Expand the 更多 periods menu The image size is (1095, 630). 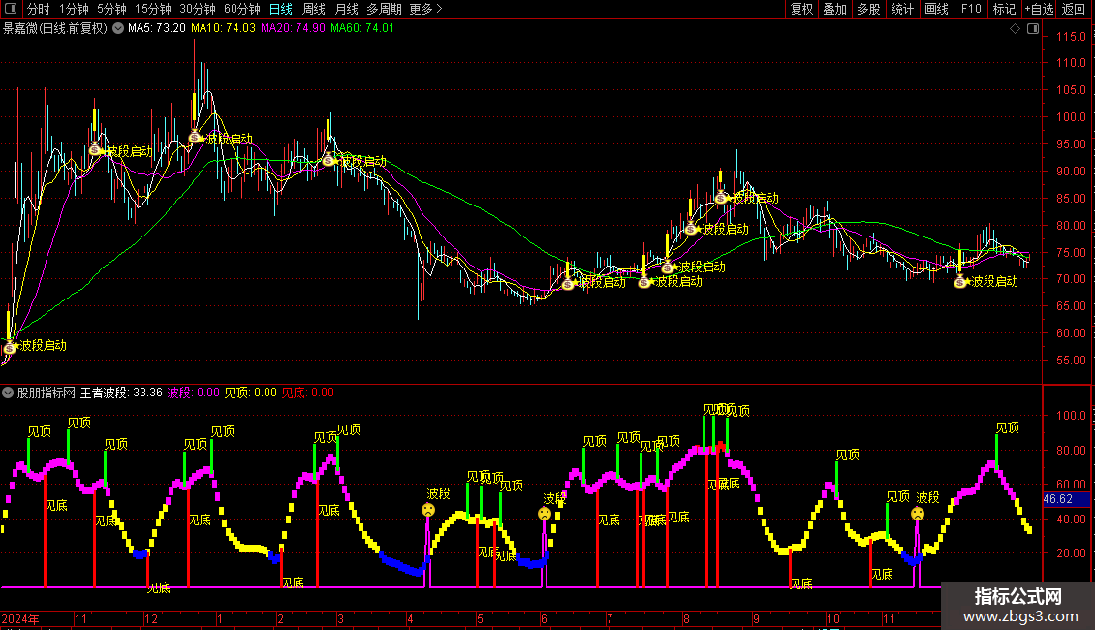(425, 9)
